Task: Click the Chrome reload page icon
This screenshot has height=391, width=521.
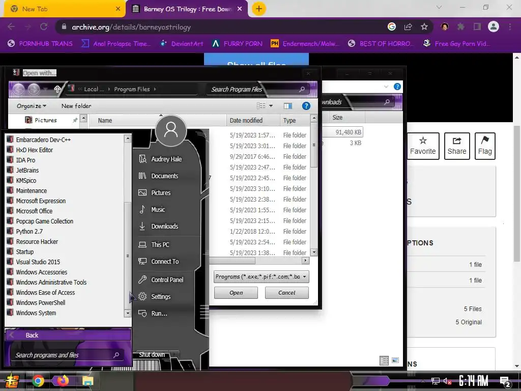Action: point(44,27)
